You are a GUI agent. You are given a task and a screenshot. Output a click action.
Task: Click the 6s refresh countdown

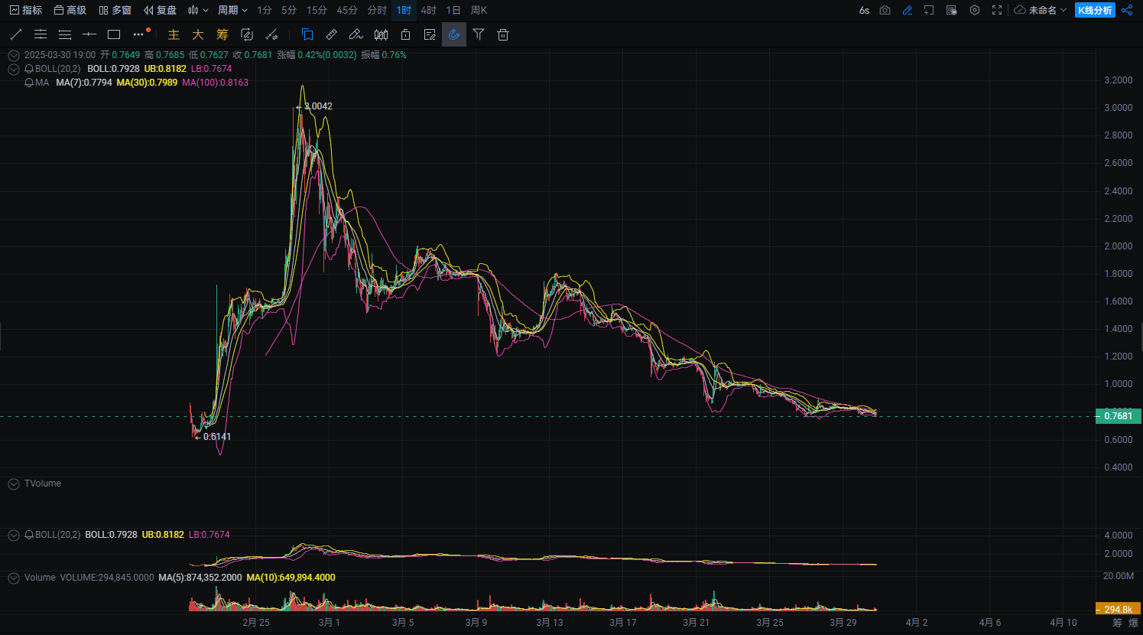pos(864,10)
